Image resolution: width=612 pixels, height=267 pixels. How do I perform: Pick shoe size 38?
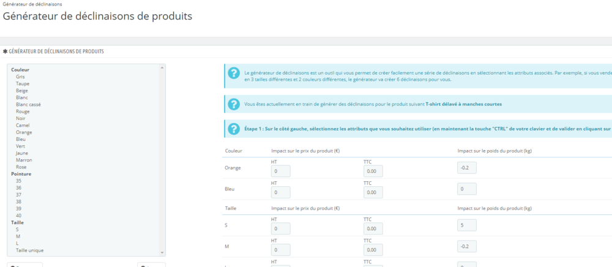click(19, 201)
